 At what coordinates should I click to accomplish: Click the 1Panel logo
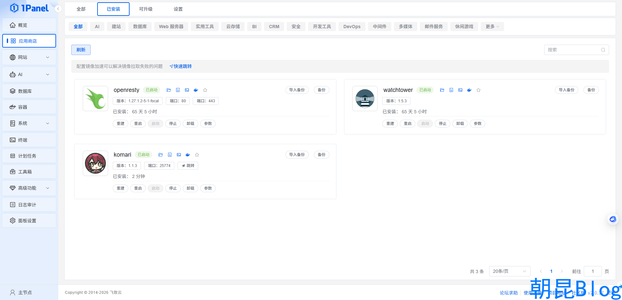29,8
